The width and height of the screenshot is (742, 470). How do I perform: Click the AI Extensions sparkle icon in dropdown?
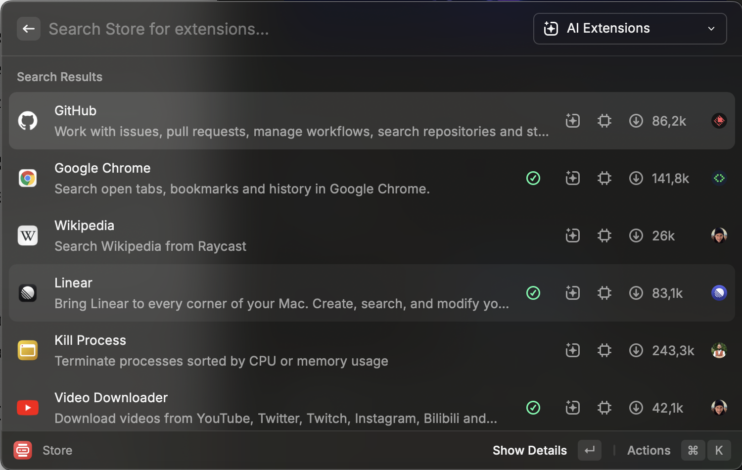point(551,29)
